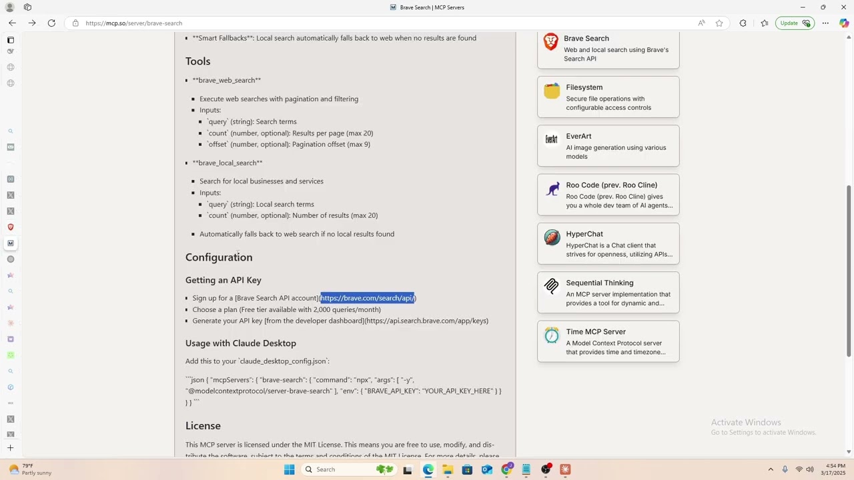Open the browser Extensions menu

(x=743, y=23)
